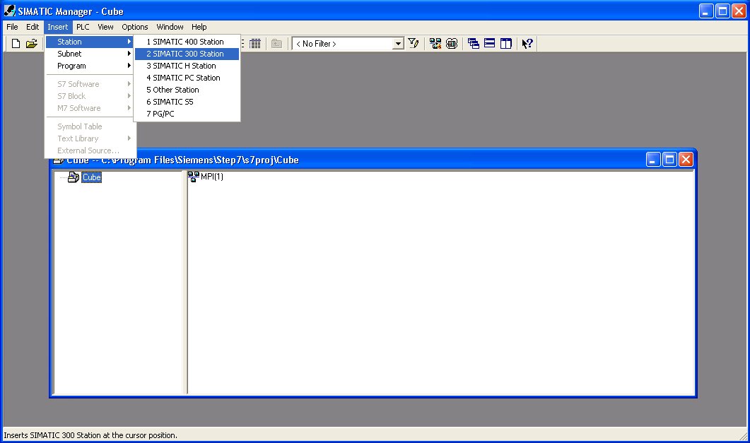Viewport: 750px width, 443px height.
Task: Click the MPI(1) network icon
Action: pos(193,177)
